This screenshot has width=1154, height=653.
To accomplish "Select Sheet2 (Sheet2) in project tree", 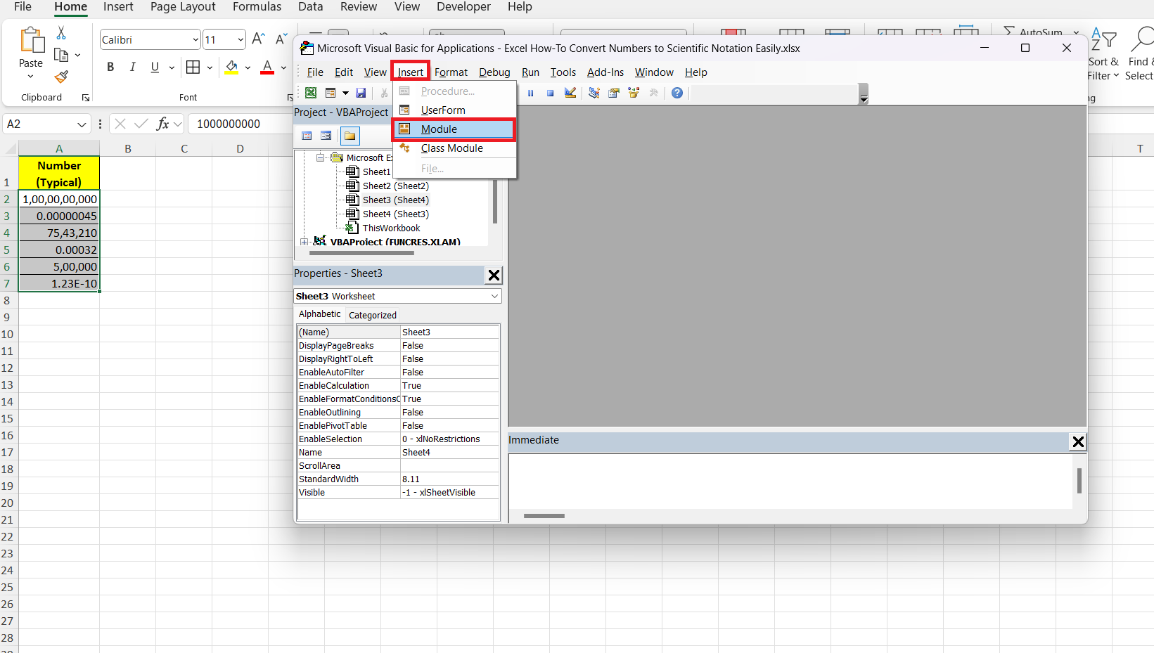I will point(395,186).
